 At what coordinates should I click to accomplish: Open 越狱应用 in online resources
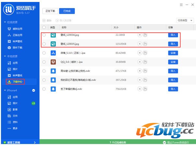click(x=15, y=29)
